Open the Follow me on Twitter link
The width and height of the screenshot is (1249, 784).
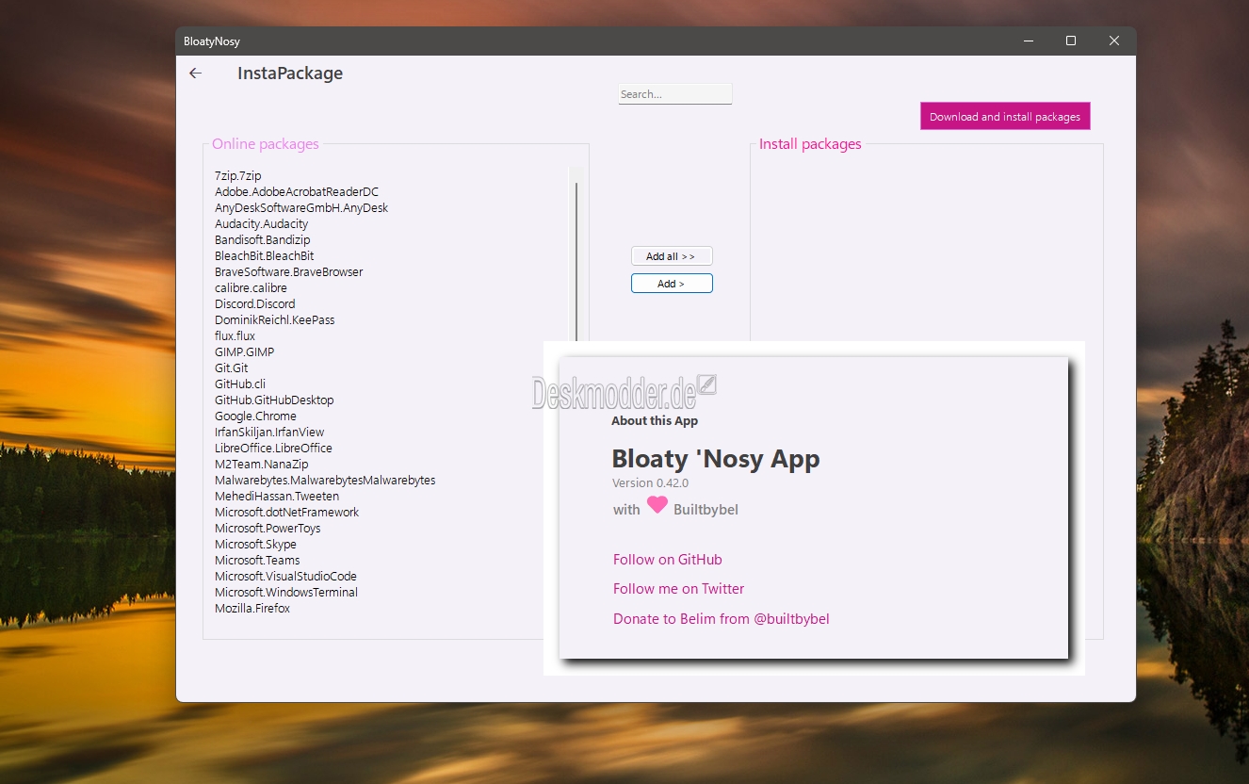point(679,589)
